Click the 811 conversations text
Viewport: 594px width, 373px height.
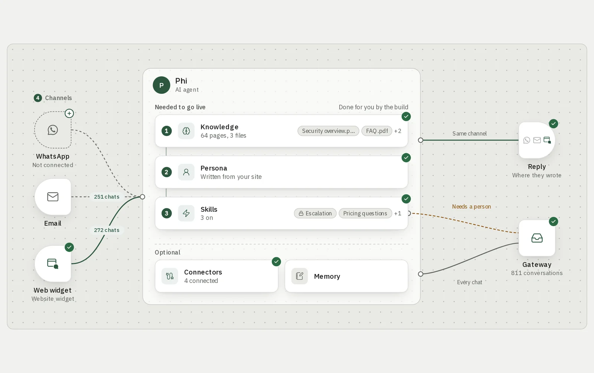537,273
